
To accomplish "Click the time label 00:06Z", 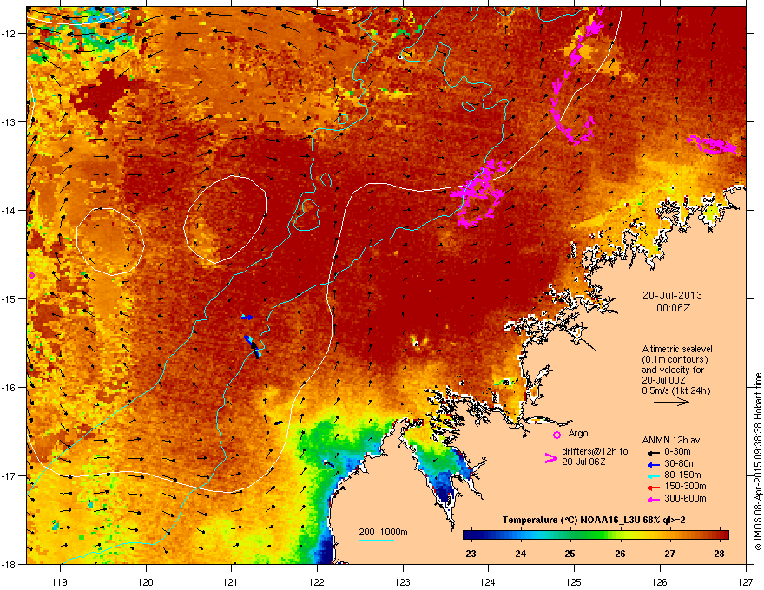I will tap(673, 308).
